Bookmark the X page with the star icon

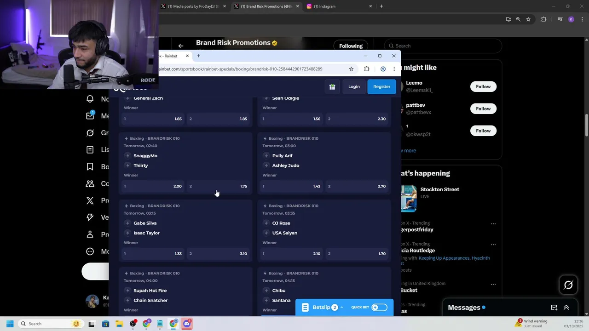click(528, 19)
